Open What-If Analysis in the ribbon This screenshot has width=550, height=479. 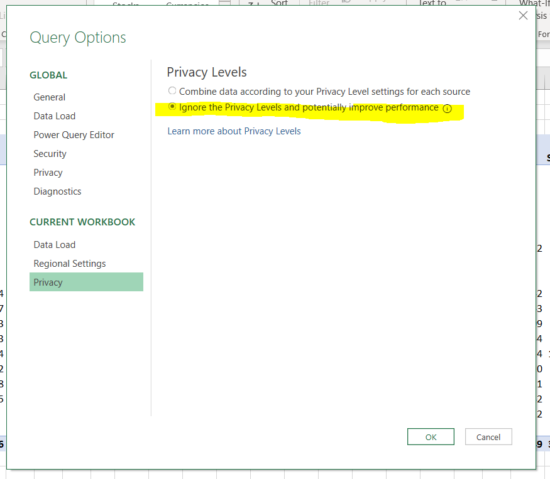tap(534, 3)
